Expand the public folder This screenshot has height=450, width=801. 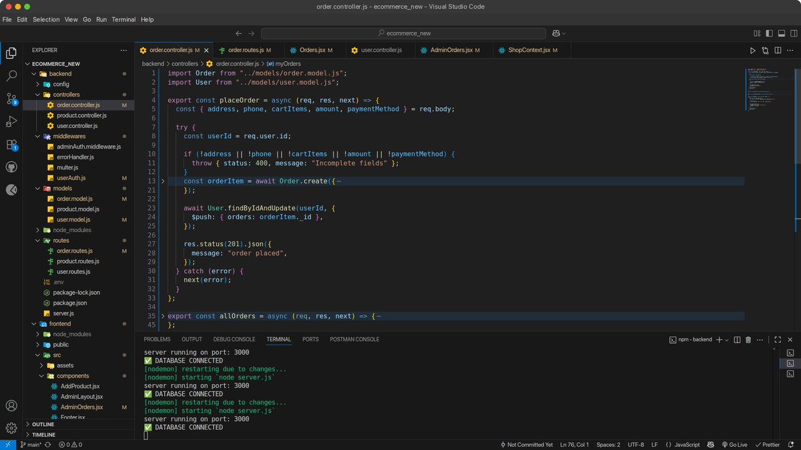pyautogui.click(x=79, y=345)
